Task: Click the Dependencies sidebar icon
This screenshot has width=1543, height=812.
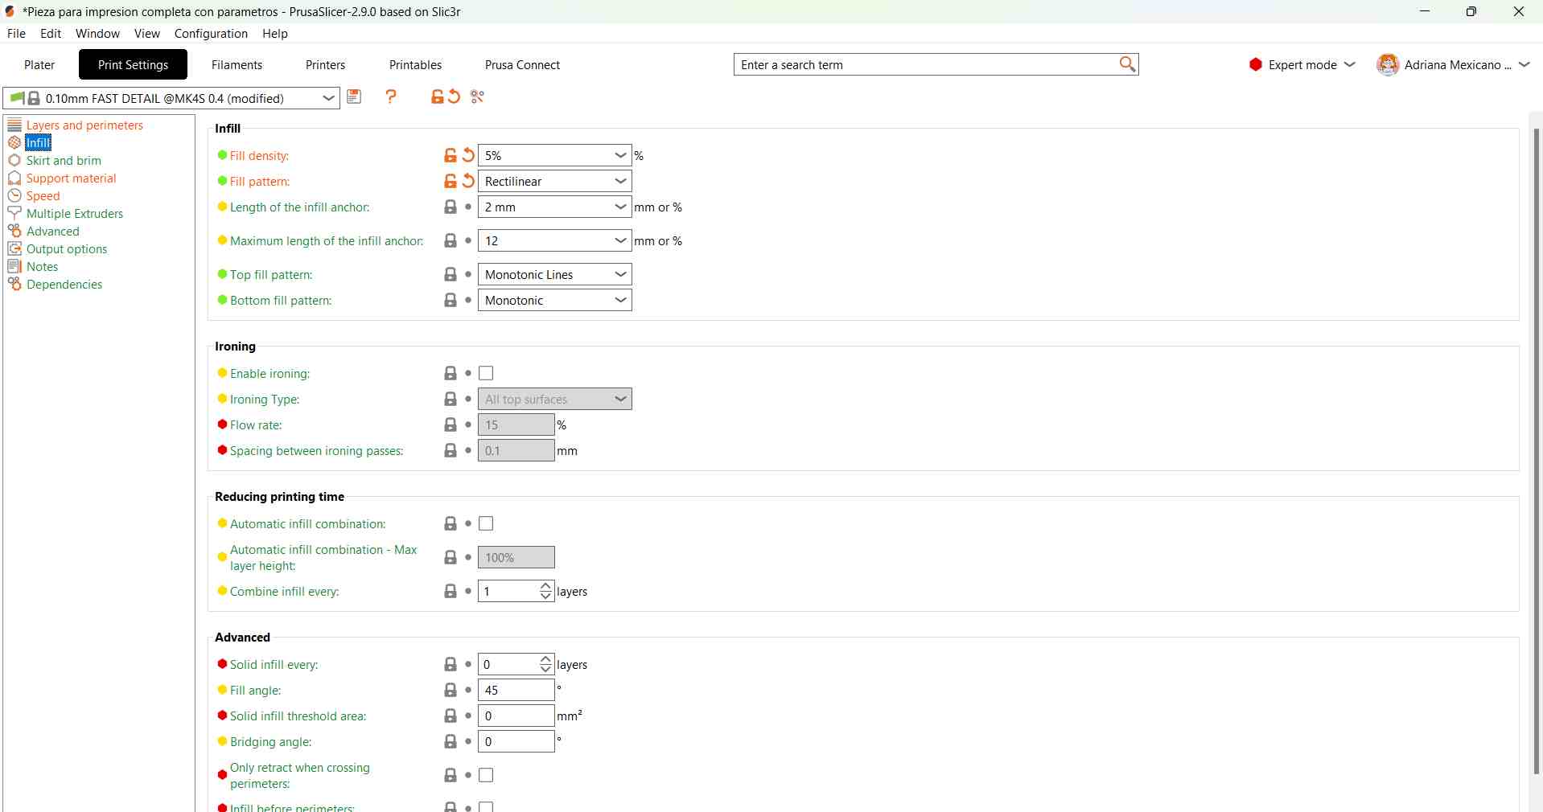Action: click(14, 285)
